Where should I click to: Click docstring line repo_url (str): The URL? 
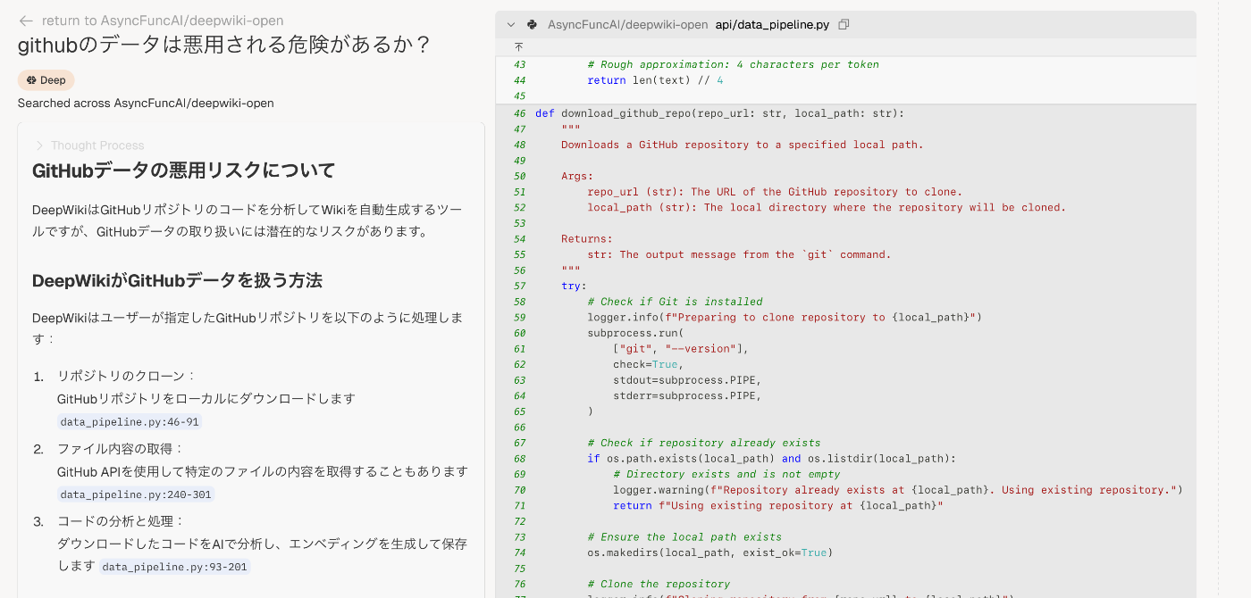coord(775,192)
